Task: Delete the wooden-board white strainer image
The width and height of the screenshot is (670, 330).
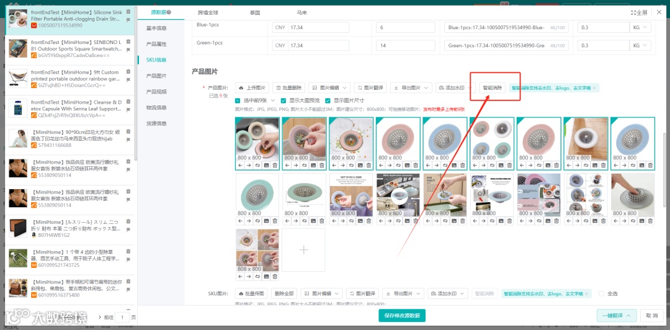Action: click(x=603, y=166)
